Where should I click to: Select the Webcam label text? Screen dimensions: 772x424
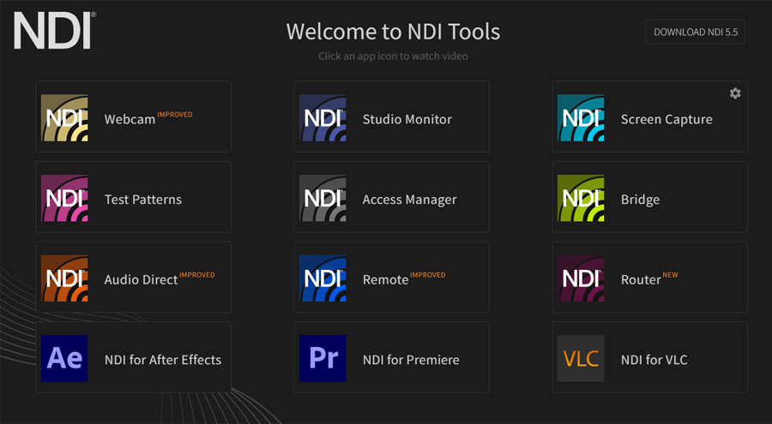[130, 120]
